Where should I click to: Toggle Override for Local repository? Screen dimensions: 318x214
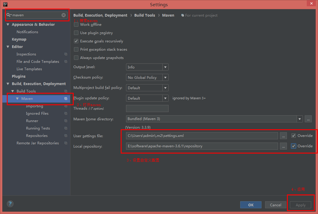(293, 146)
